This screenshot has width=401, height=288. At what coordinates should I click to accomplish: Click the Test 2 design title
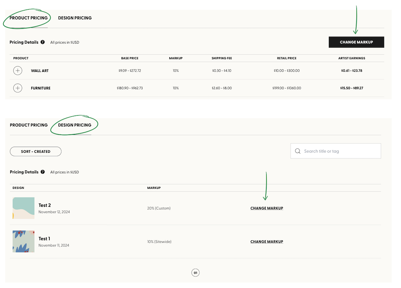coord(45,205)
